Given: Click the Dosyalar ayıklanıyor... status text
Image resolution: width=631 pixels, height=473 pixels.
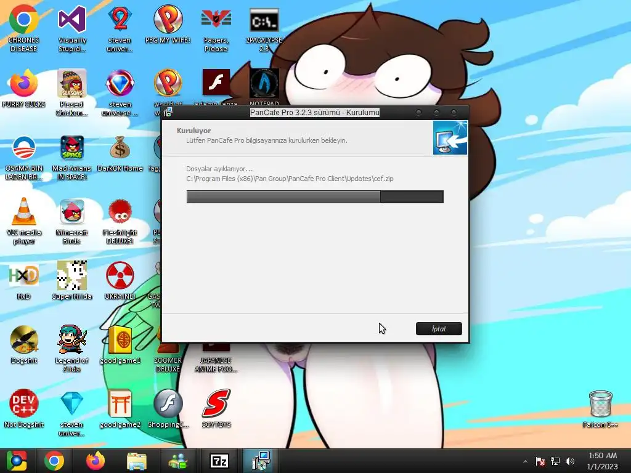Looking at the screenshot, I should [219, 169].
